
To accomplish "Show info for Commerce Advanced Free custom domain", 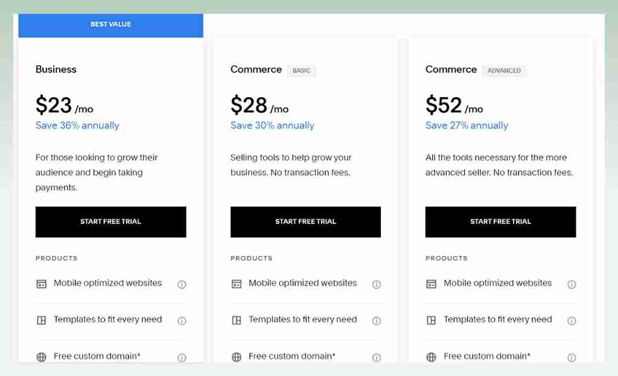I will [x=572, y=357].
